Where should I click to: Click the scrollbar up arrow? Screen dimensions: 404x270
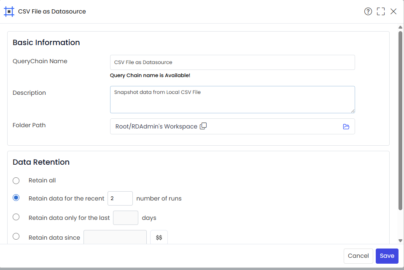click(400, 27)
